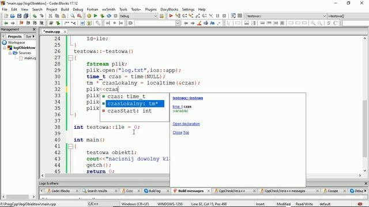Viewport: 369px width, 207px height.
Task: Click the Undo toolbar icon
Action: [35, 16]
